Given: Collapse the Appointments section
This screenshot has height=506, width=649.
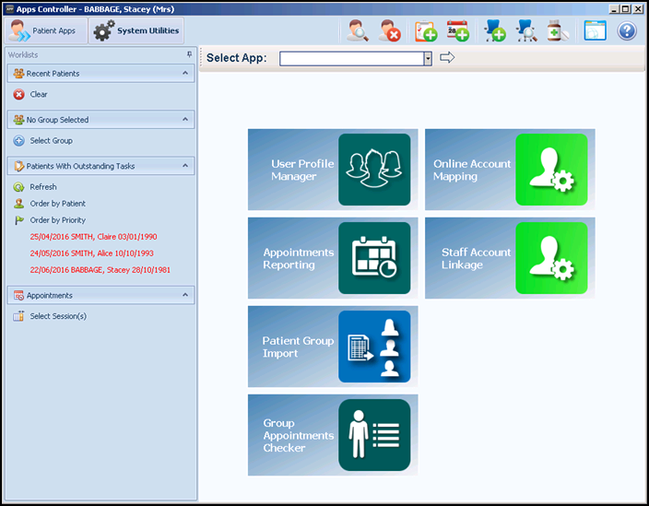Looking at the screenshot, I should coord(185,296).
